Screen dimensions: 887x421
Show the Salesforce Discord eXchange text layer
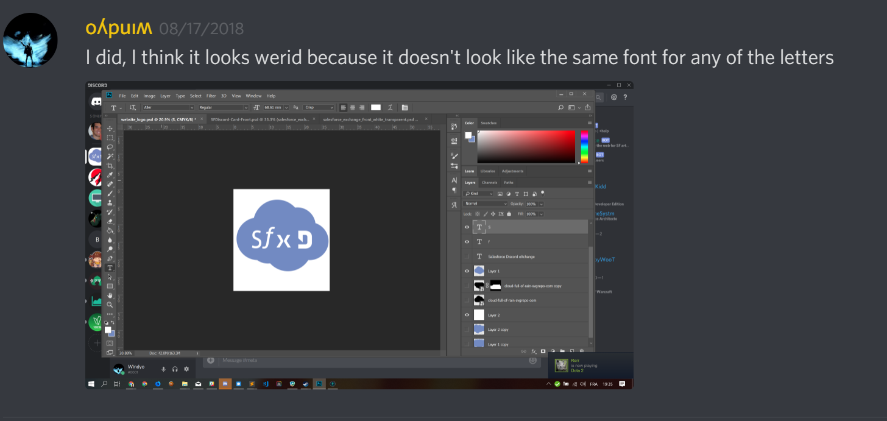[467, 256]
